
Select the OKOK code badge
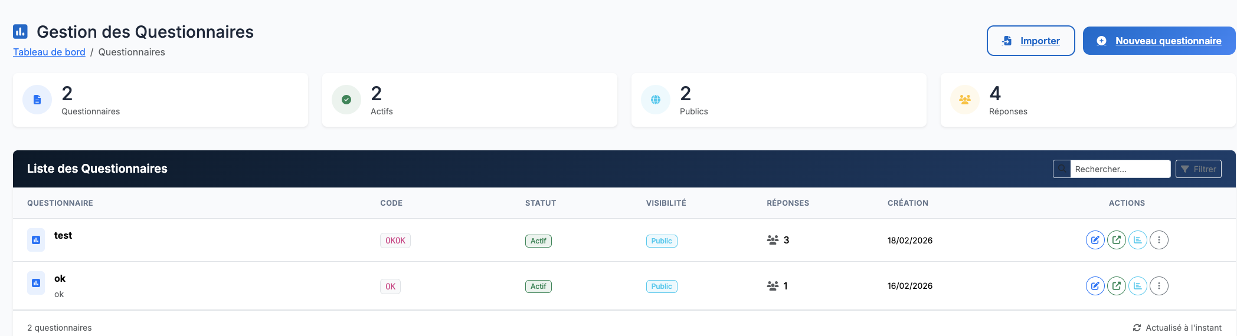[x=395, y=241]
